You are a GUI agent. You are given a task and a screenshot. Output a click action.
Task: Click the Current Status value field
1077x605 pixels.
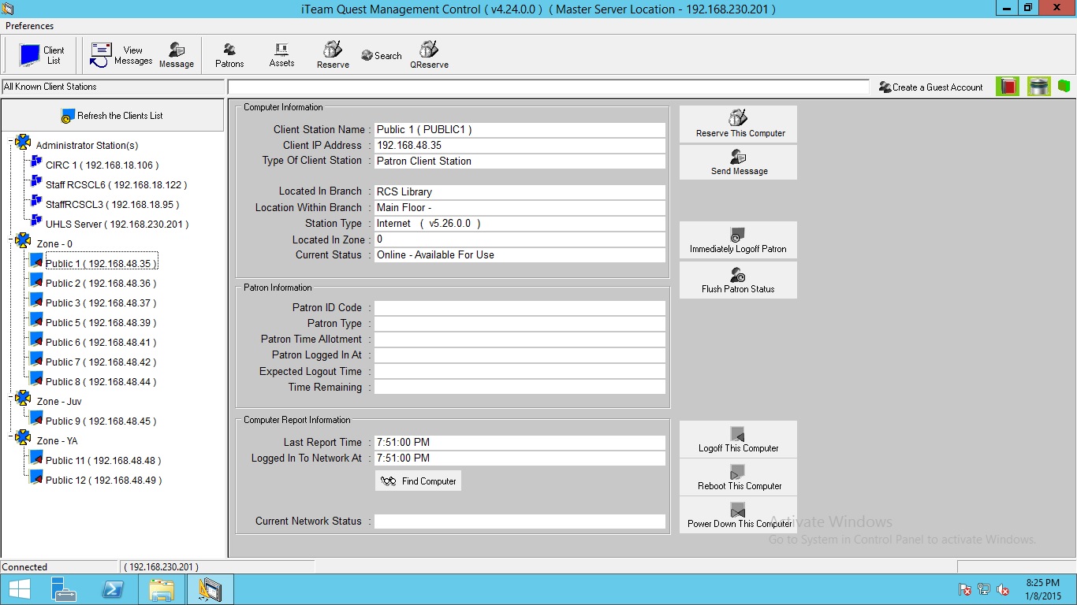click(x=520, y=254)
